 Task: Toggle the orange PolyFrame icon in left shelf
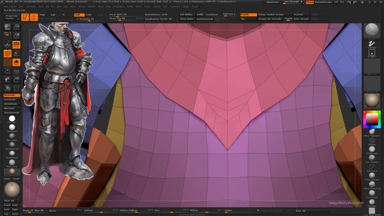click(16, 62)
